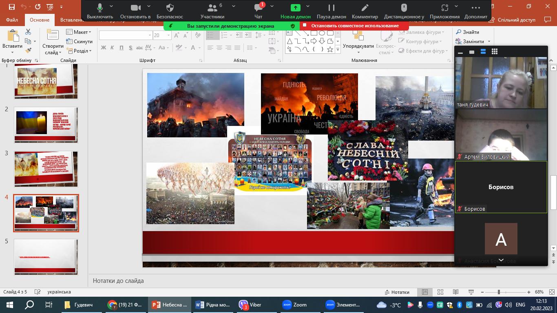Click zoom in plus button
The image size is (557, 313).
click(x=529, y=292)
